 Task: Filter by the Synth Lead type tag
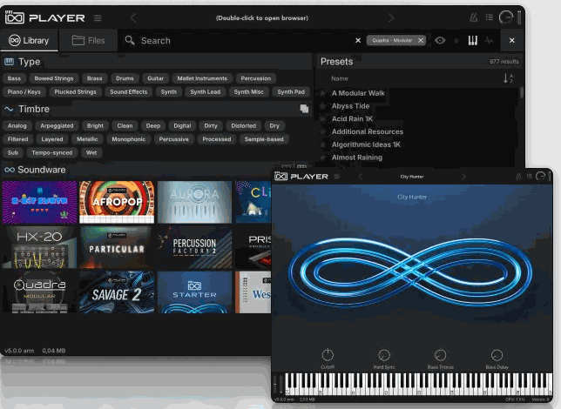coord(206,92)
